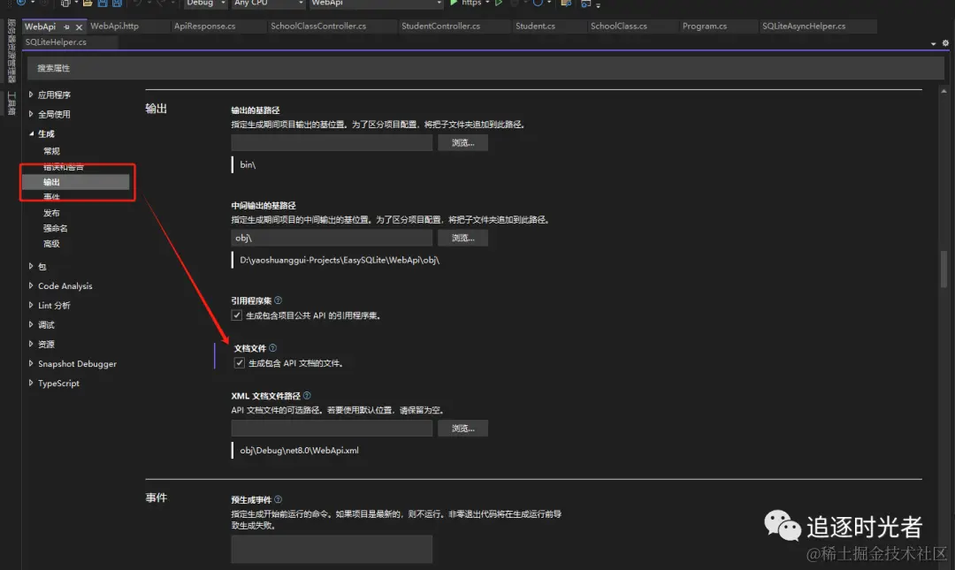The width and height of the screenshot is (955, 570).
Task: Click the Save disk icon
Action: coord(103,3)
